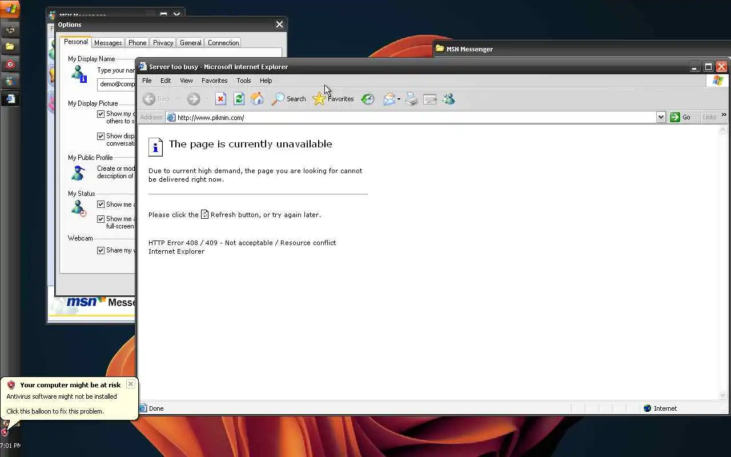Switch to the Connection tab in Options
Viewport: 731px width, 457px height.
click(x=223, y=43)
